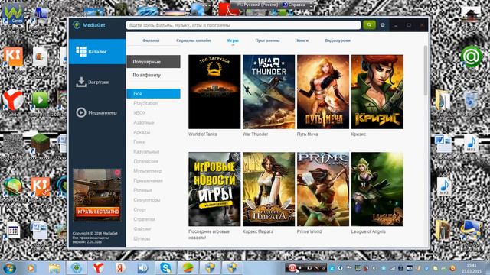The width and height of the screenshot is (490, 275).
Task: Filter games by Мультиплеер
Action: pyautogui.click(x=148, y=171)
